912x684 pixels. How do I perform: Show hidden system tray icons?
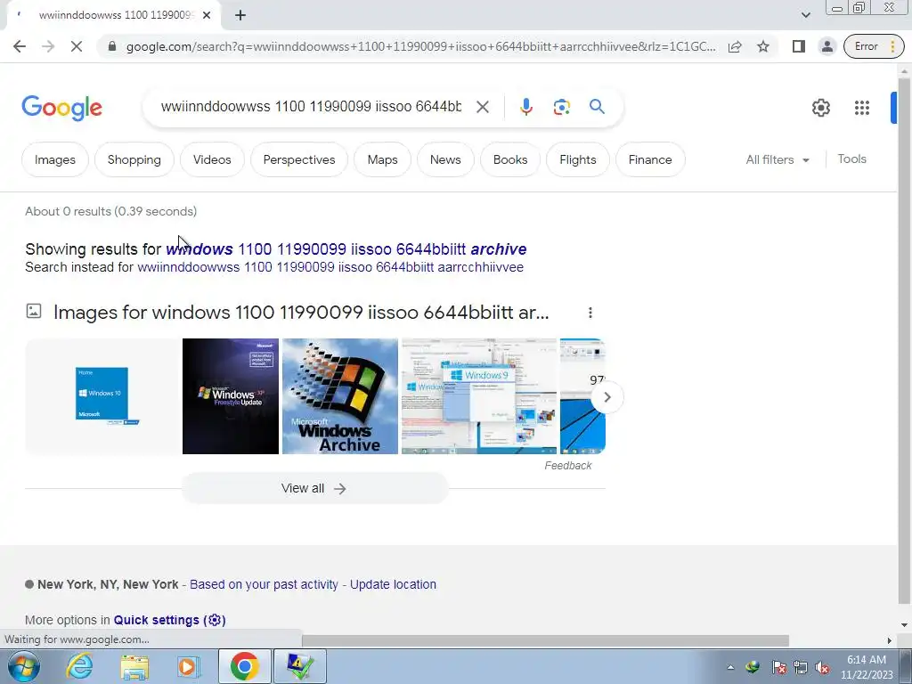pos(730,667)
